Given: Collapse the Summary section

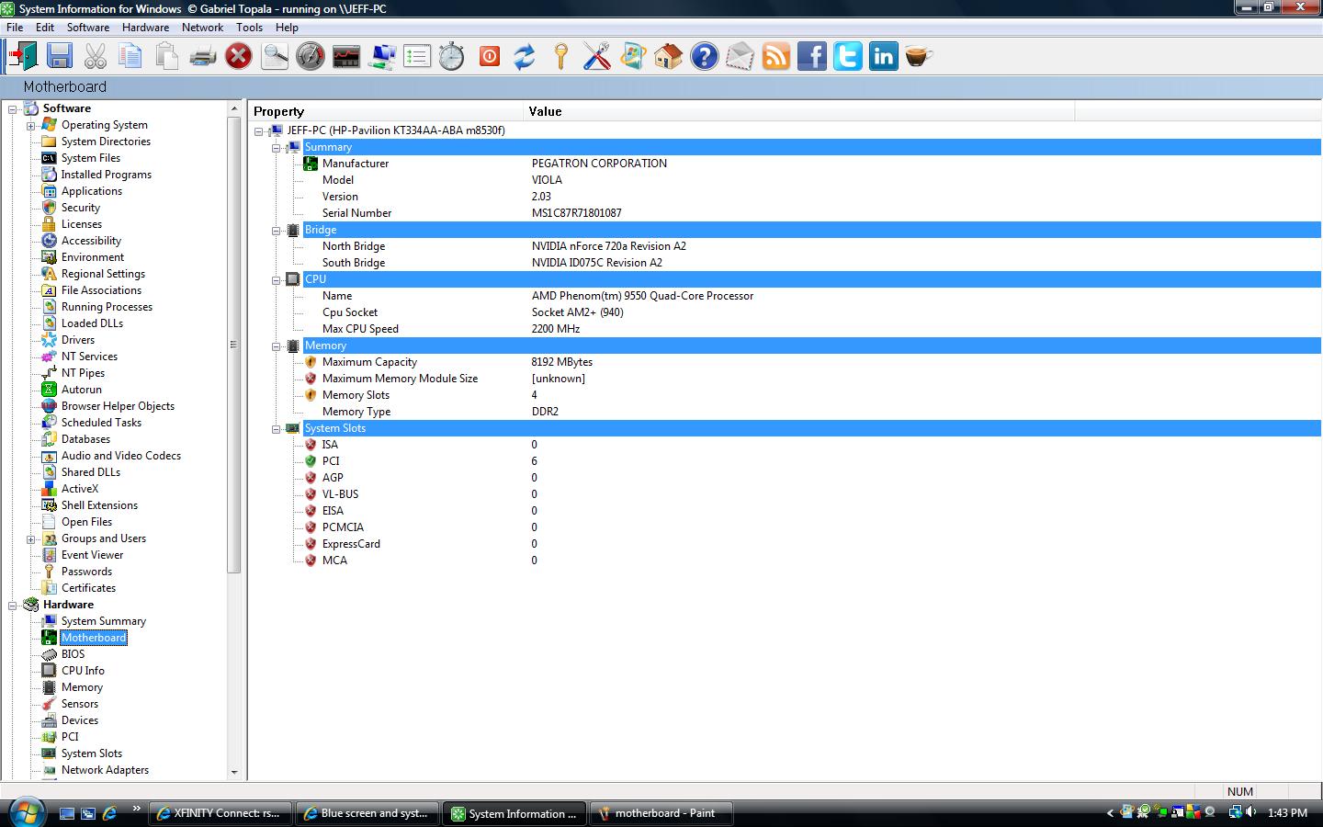Looking at the screenshot, I should tap(276, 148).
